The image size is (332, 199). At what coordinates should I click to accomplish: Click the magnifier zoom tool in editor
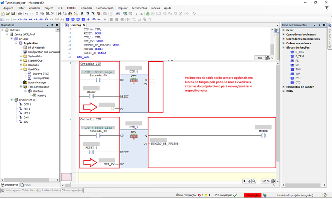(x=254, y=181)
